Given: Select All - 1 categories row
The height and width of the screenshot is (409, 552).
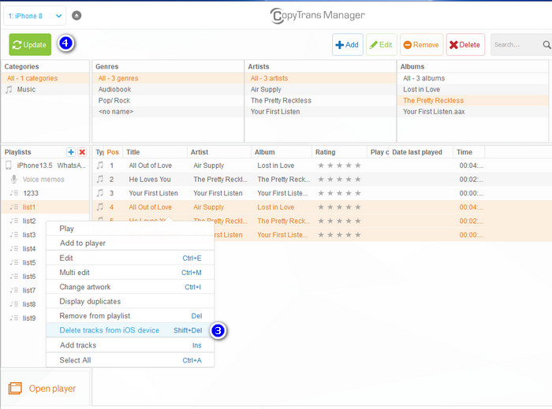Looking at the screenshot, I should [45, 78].
